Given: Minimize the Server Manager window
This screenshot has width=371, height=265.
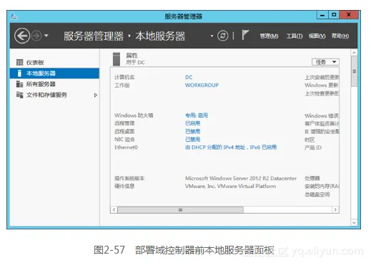Looking at the screenshot, I should tap(322, 15).
